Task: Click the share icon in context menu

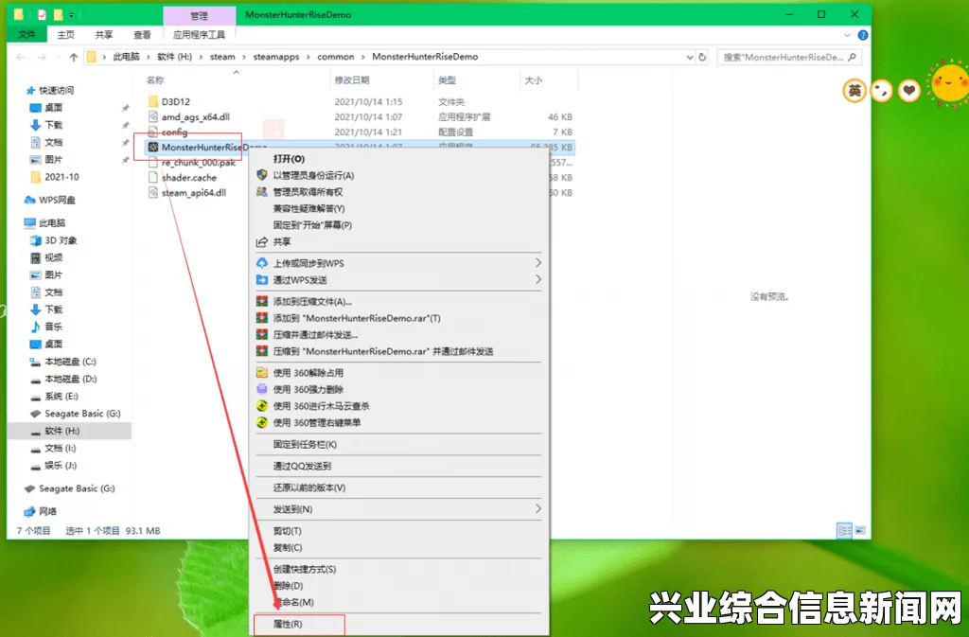Action: point(262,241)
